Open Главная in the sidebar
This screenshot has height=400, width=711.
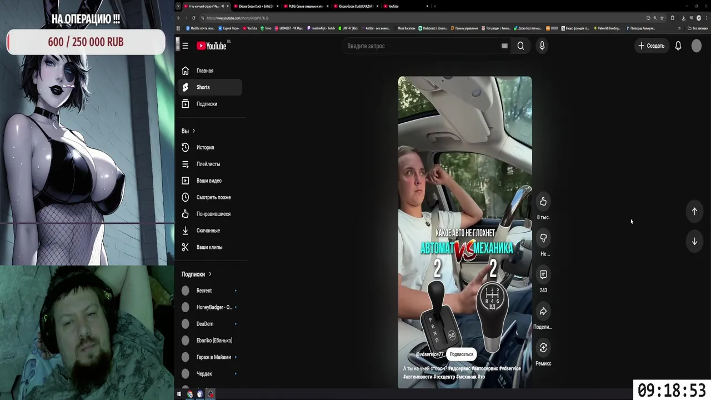coord(209,71)
